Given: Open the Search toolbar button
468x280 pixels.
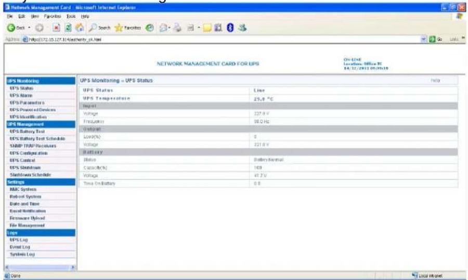Looking at the screenshot, I should point(100,27).
